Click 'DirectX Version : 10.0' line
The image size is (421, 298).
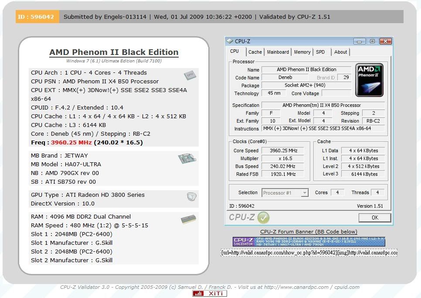point(63,203)
